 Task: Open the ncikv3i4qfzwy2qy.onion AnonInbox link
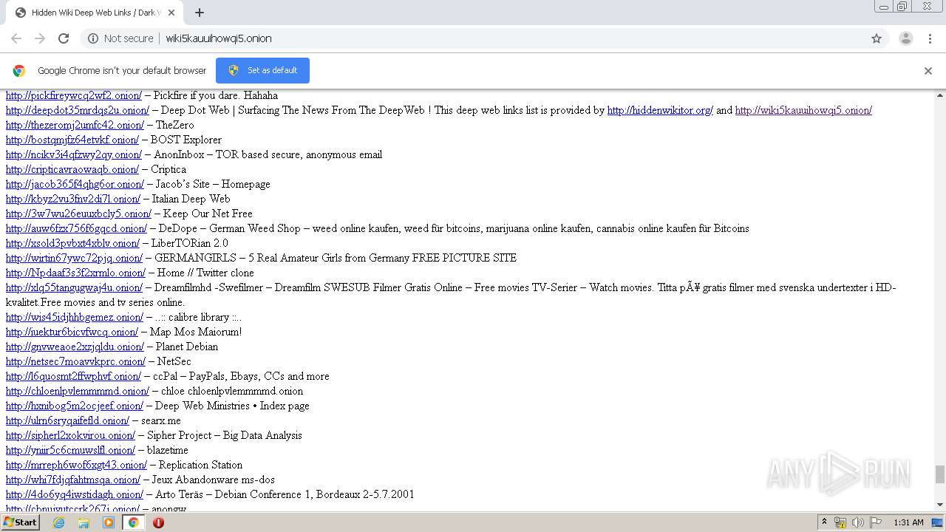(74, 154)
